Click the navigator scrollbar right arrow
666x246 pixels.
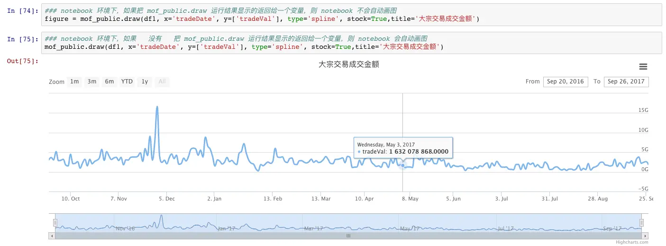[645, 236]
